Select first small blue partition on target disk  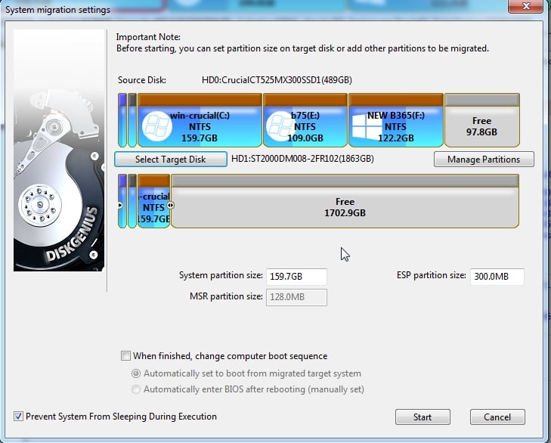coord(122,201)
